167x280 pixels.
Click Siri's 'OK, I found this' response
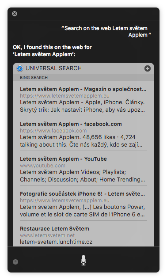[x=52, y=50]
